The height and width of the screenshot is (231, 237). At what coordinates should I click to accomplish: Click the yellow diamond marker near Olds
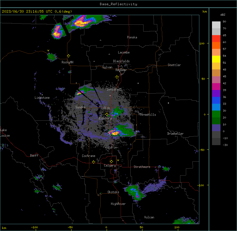tap(107, 114)
